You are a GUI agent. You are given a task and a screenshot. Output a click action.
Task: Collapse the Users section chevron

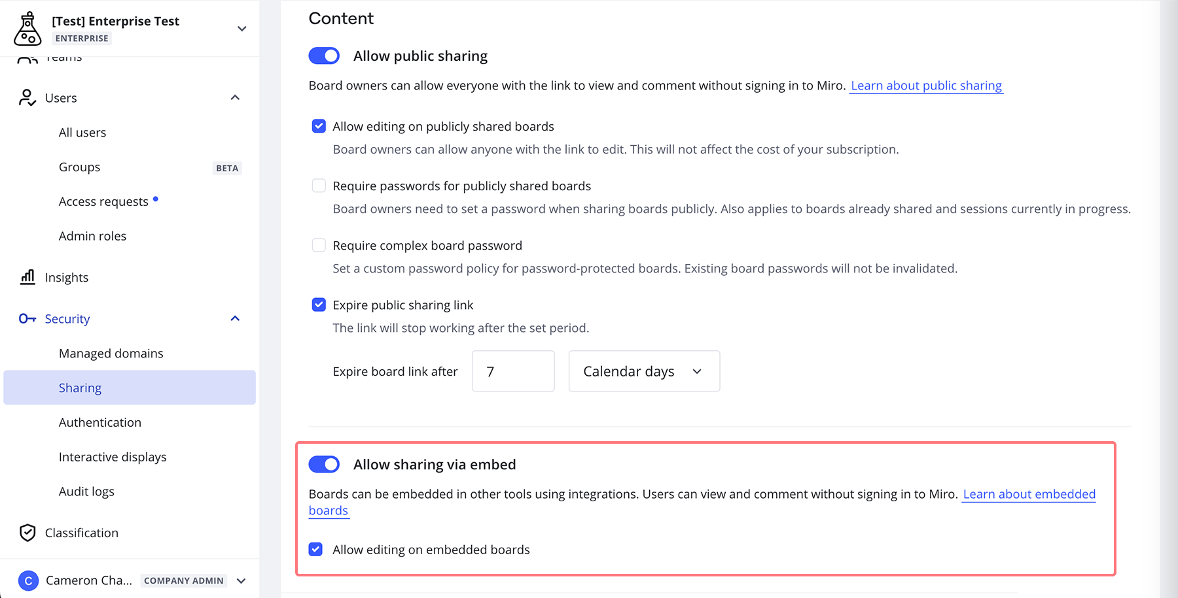235,98
